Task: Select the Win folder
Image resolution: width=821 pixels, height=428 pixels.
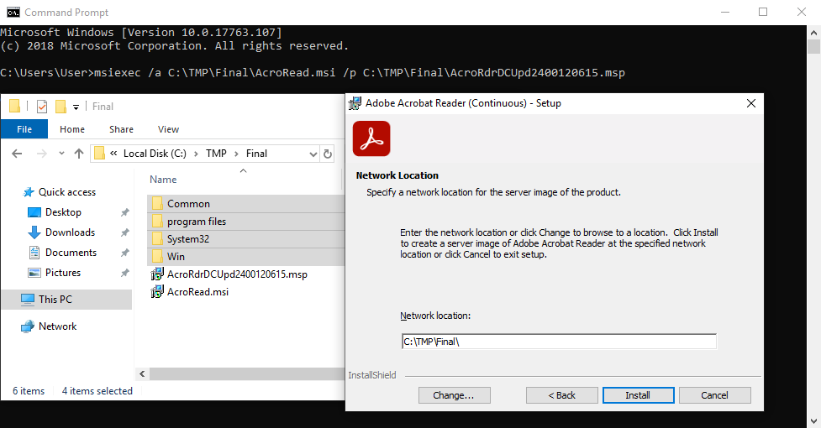Action: point(245,257)
